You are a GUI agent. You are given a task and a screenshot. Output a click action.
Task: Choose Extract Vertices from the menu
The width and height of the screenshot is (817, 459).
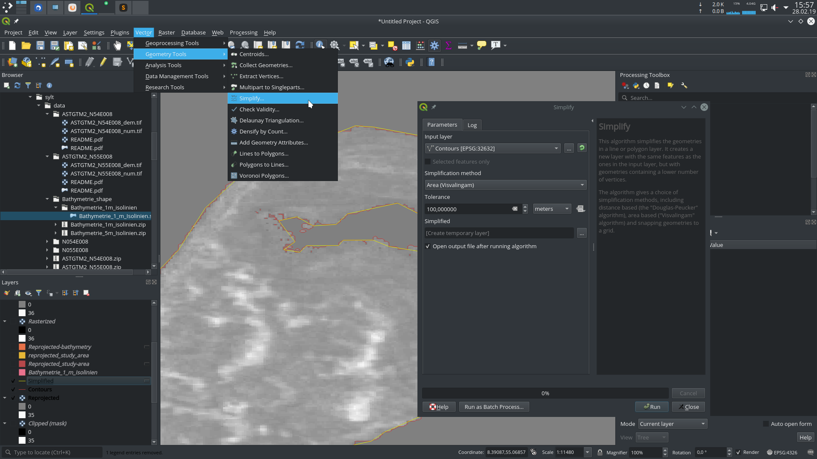pos(261,76)
